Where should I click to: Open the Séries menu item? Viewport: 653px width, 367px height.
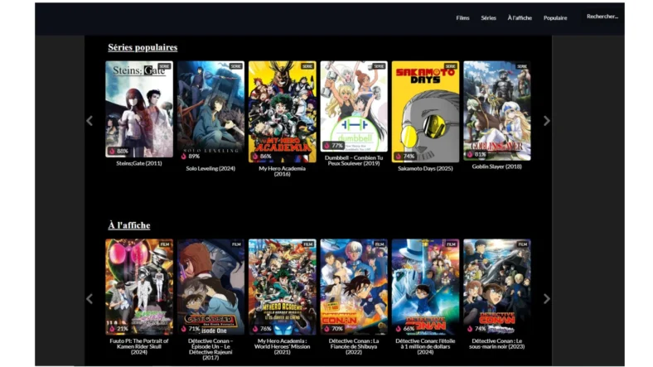(488, 17)
